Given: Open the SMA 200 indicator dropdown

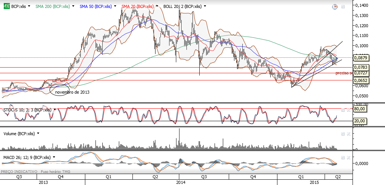Looking at the screenshot, I should (x=73, y=7).
